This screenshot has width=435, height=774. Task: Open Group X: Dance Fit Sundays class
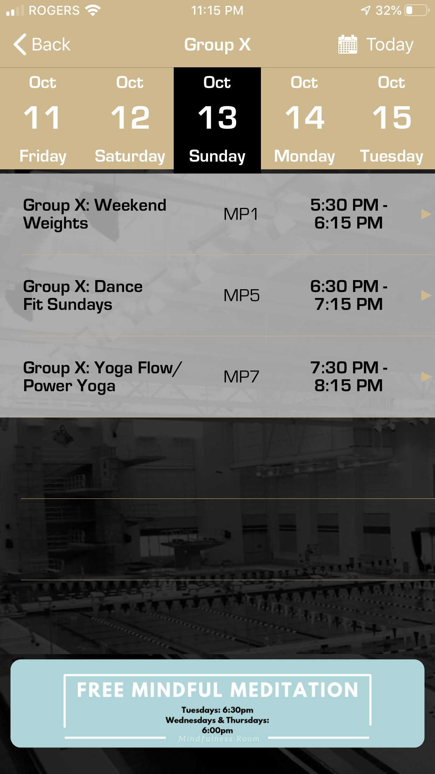click(x=83, y=295)
